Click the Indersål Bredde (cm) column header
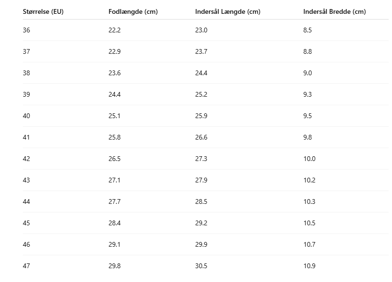The image size is (392, 282). tap(334, 12)
